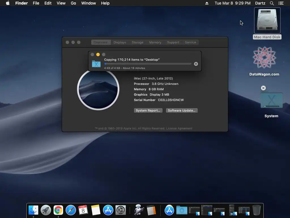Select the System folder on desktop
The width and height of the screenshot is (290, 218).
272,100
